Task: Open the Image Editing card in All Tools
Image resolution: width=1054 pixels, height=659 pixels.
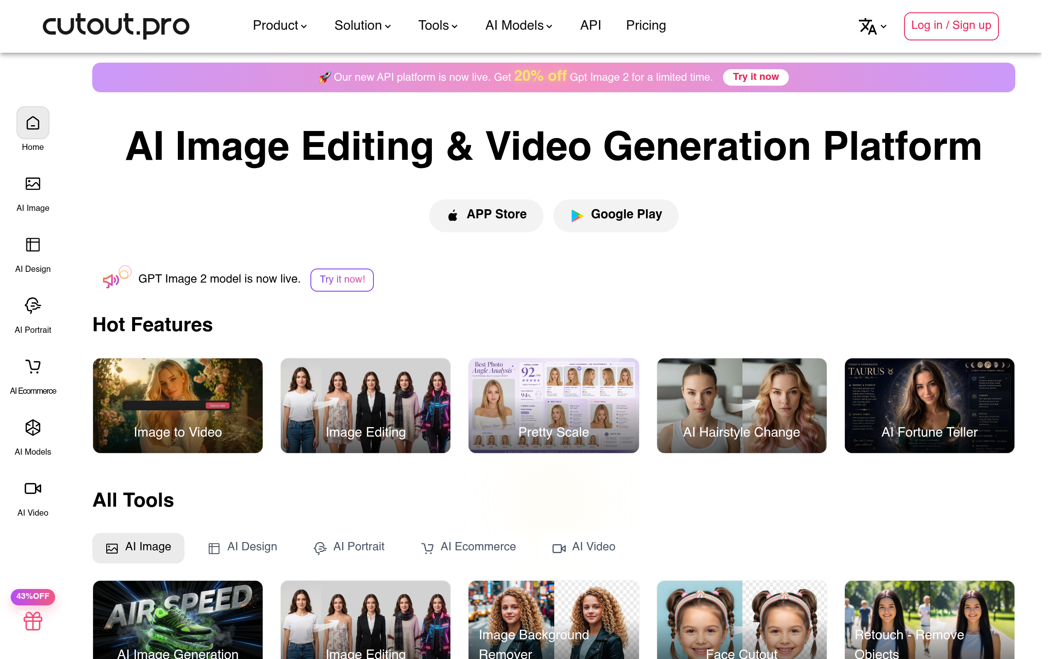Action: coord(366,620)
